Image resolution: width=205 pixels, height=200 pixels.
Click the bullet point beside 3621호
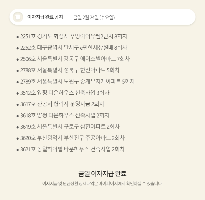click(x=17, y=150)
